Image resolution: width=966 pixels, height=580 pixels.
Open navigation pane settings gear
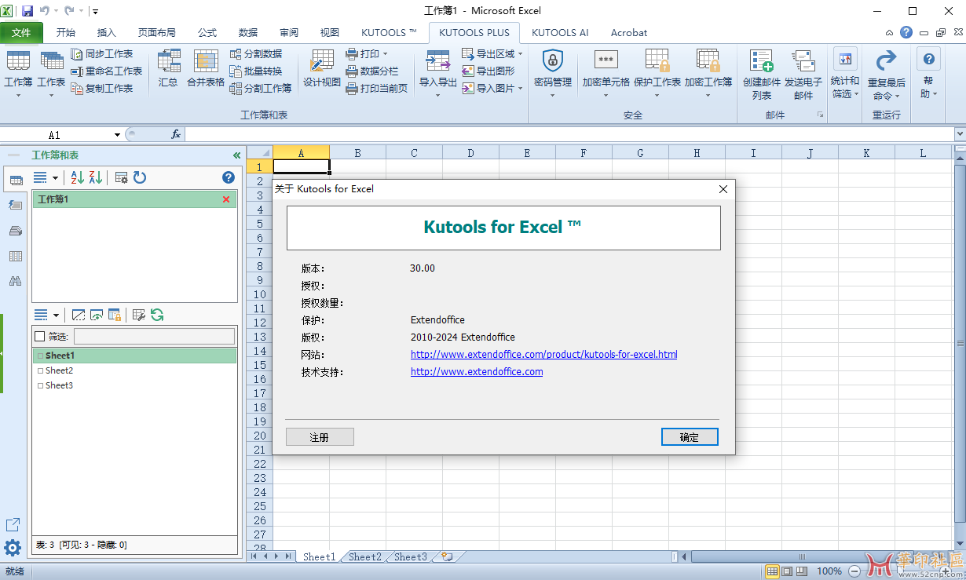tap(13, 548)
